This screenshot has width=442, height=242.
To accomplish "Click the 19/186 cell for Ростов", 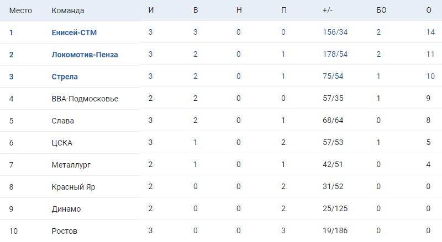I will (x=335, y=231).
